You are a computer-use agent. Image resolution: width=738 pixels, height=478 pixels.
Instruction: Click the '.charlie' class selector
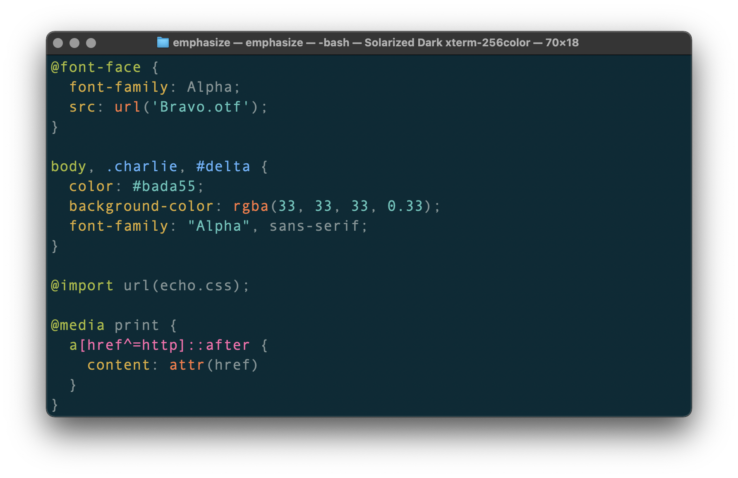[141, 166]
